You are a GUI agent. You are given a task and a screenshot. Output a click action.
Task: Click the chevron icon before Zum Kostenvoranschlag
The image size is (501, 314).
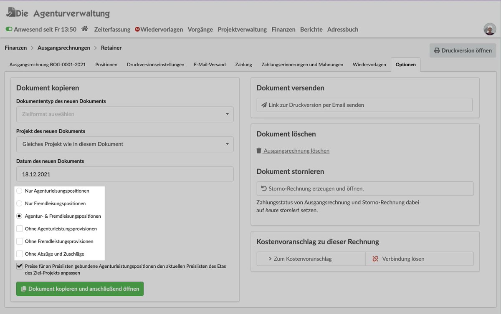coord(270,259)
